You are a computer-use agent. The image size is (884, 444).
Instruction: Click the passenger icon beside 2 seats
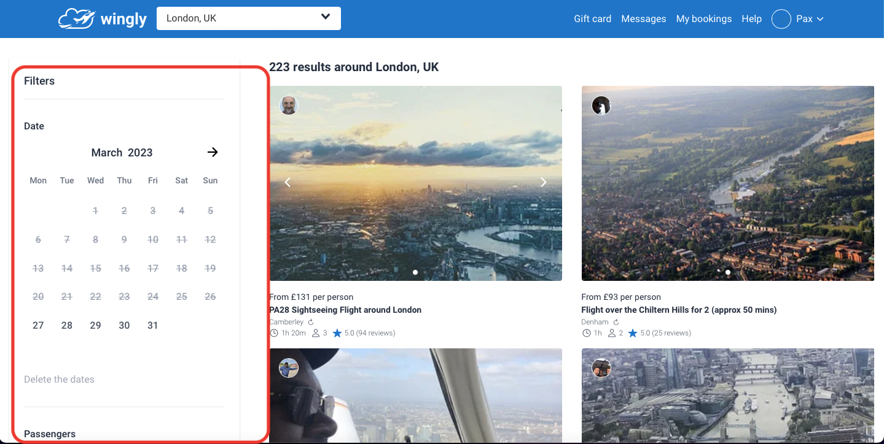click(x=612, y=333)
